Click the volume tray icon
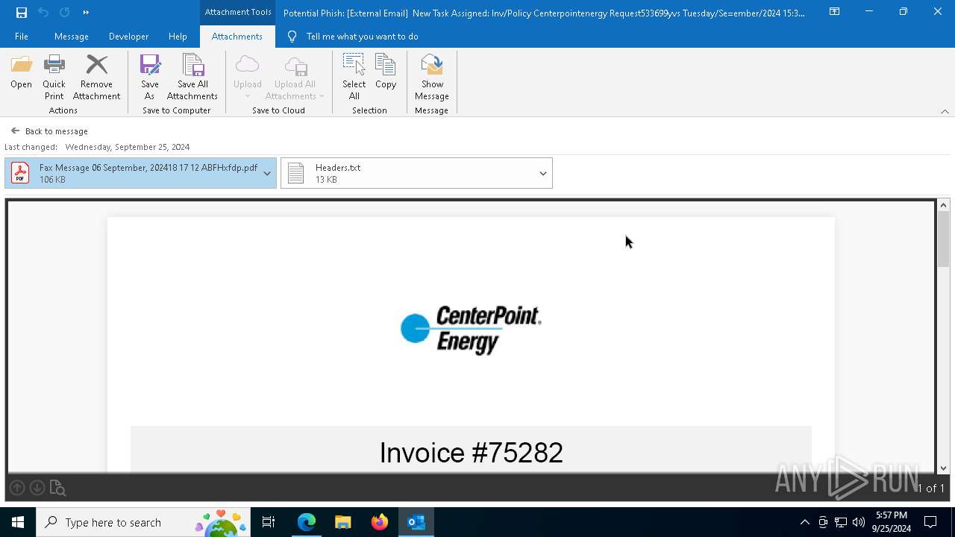This screenshot has width=955, height=537. (858, 522)
